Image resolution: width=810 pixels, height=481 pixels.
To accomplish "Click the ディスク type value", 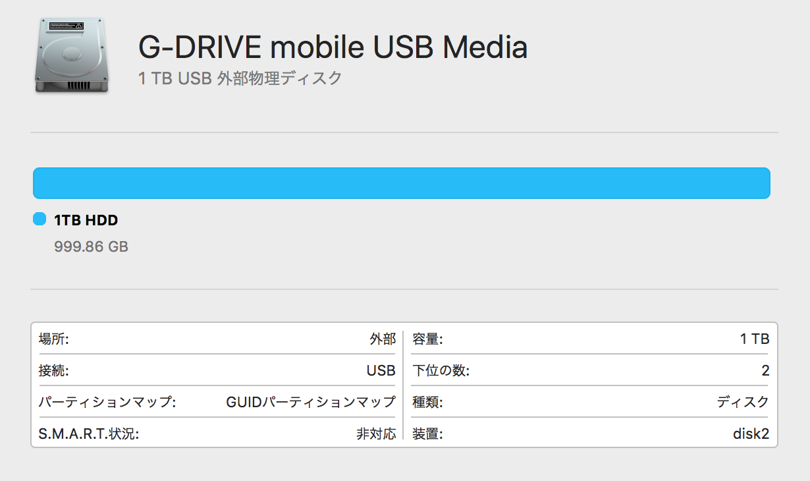I will [743, 402].
